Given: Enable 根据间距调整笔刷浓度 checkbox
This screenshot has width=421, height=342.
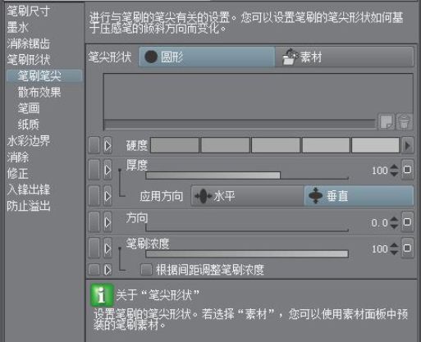Looking at the screenshot, I should (146, 270).
